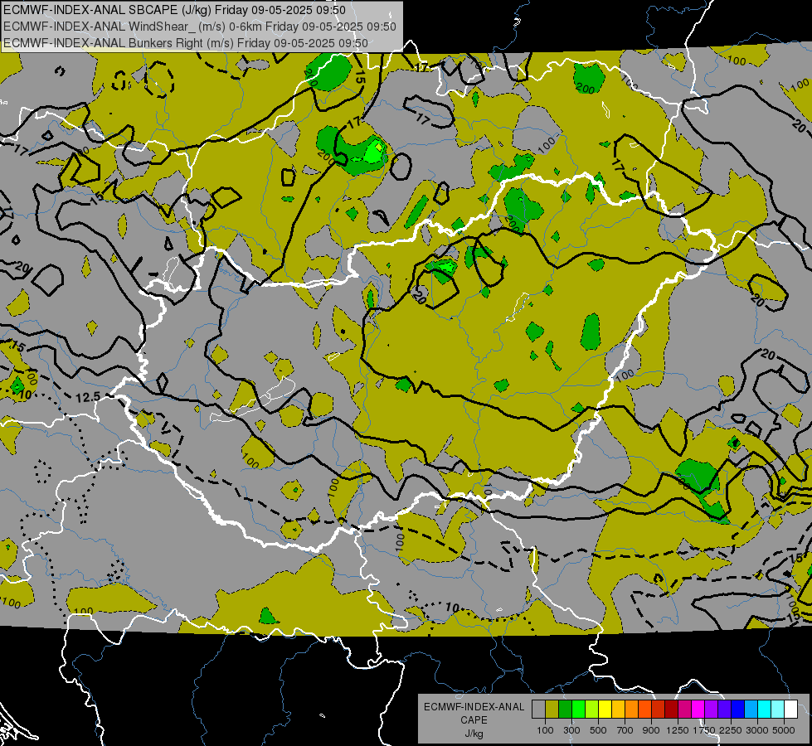The width and height of the screenshot is (812, 746).
Task: Select the pale cyan legend swatch
Action: point(778,710)
